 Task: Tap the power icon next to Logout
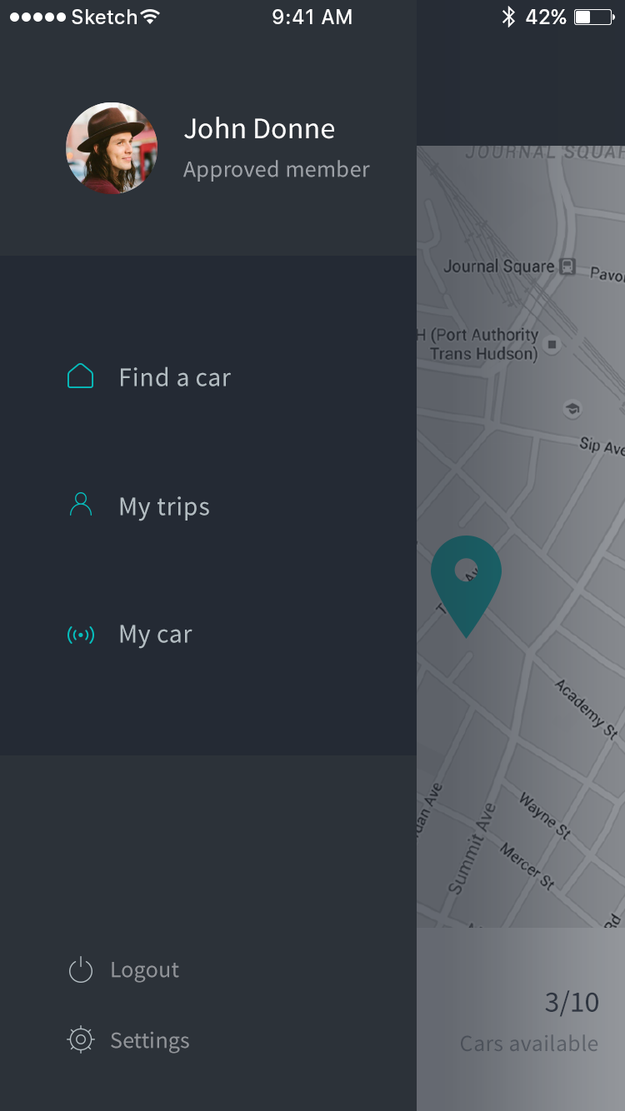click(81, 970)
